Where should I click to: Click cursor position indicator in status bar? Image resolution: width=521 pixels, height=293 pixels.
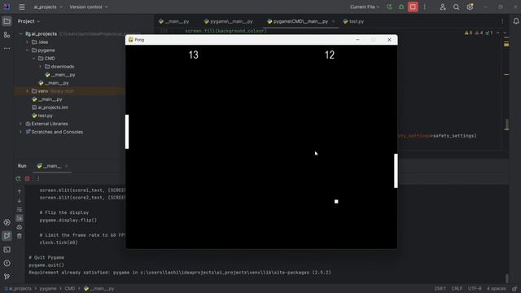click(x=440, y=289)
